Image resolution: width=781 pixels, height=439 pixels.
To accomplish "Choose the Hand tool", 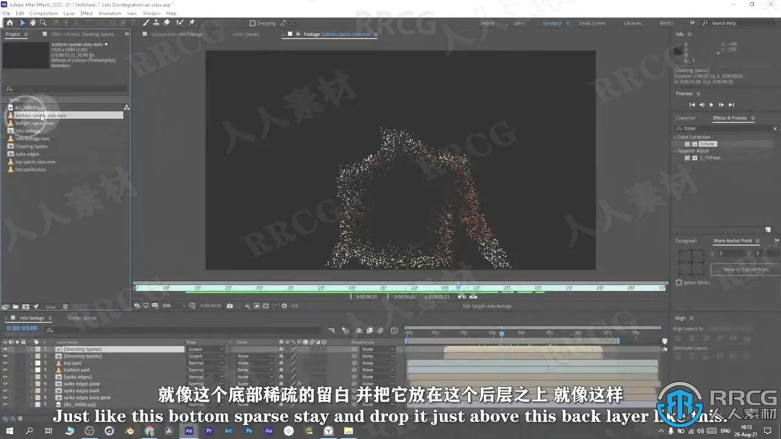I will [33, 23].
